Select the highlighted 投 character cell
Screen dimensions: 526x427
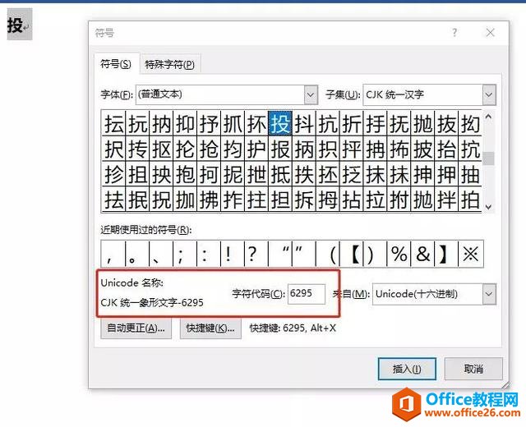tap(280, 124)
